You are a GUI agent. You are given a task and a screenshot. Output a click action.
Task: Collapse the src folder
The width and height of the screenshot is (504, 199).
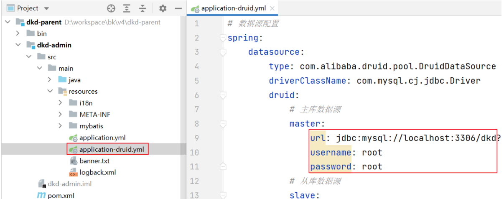tap(28, 57)
